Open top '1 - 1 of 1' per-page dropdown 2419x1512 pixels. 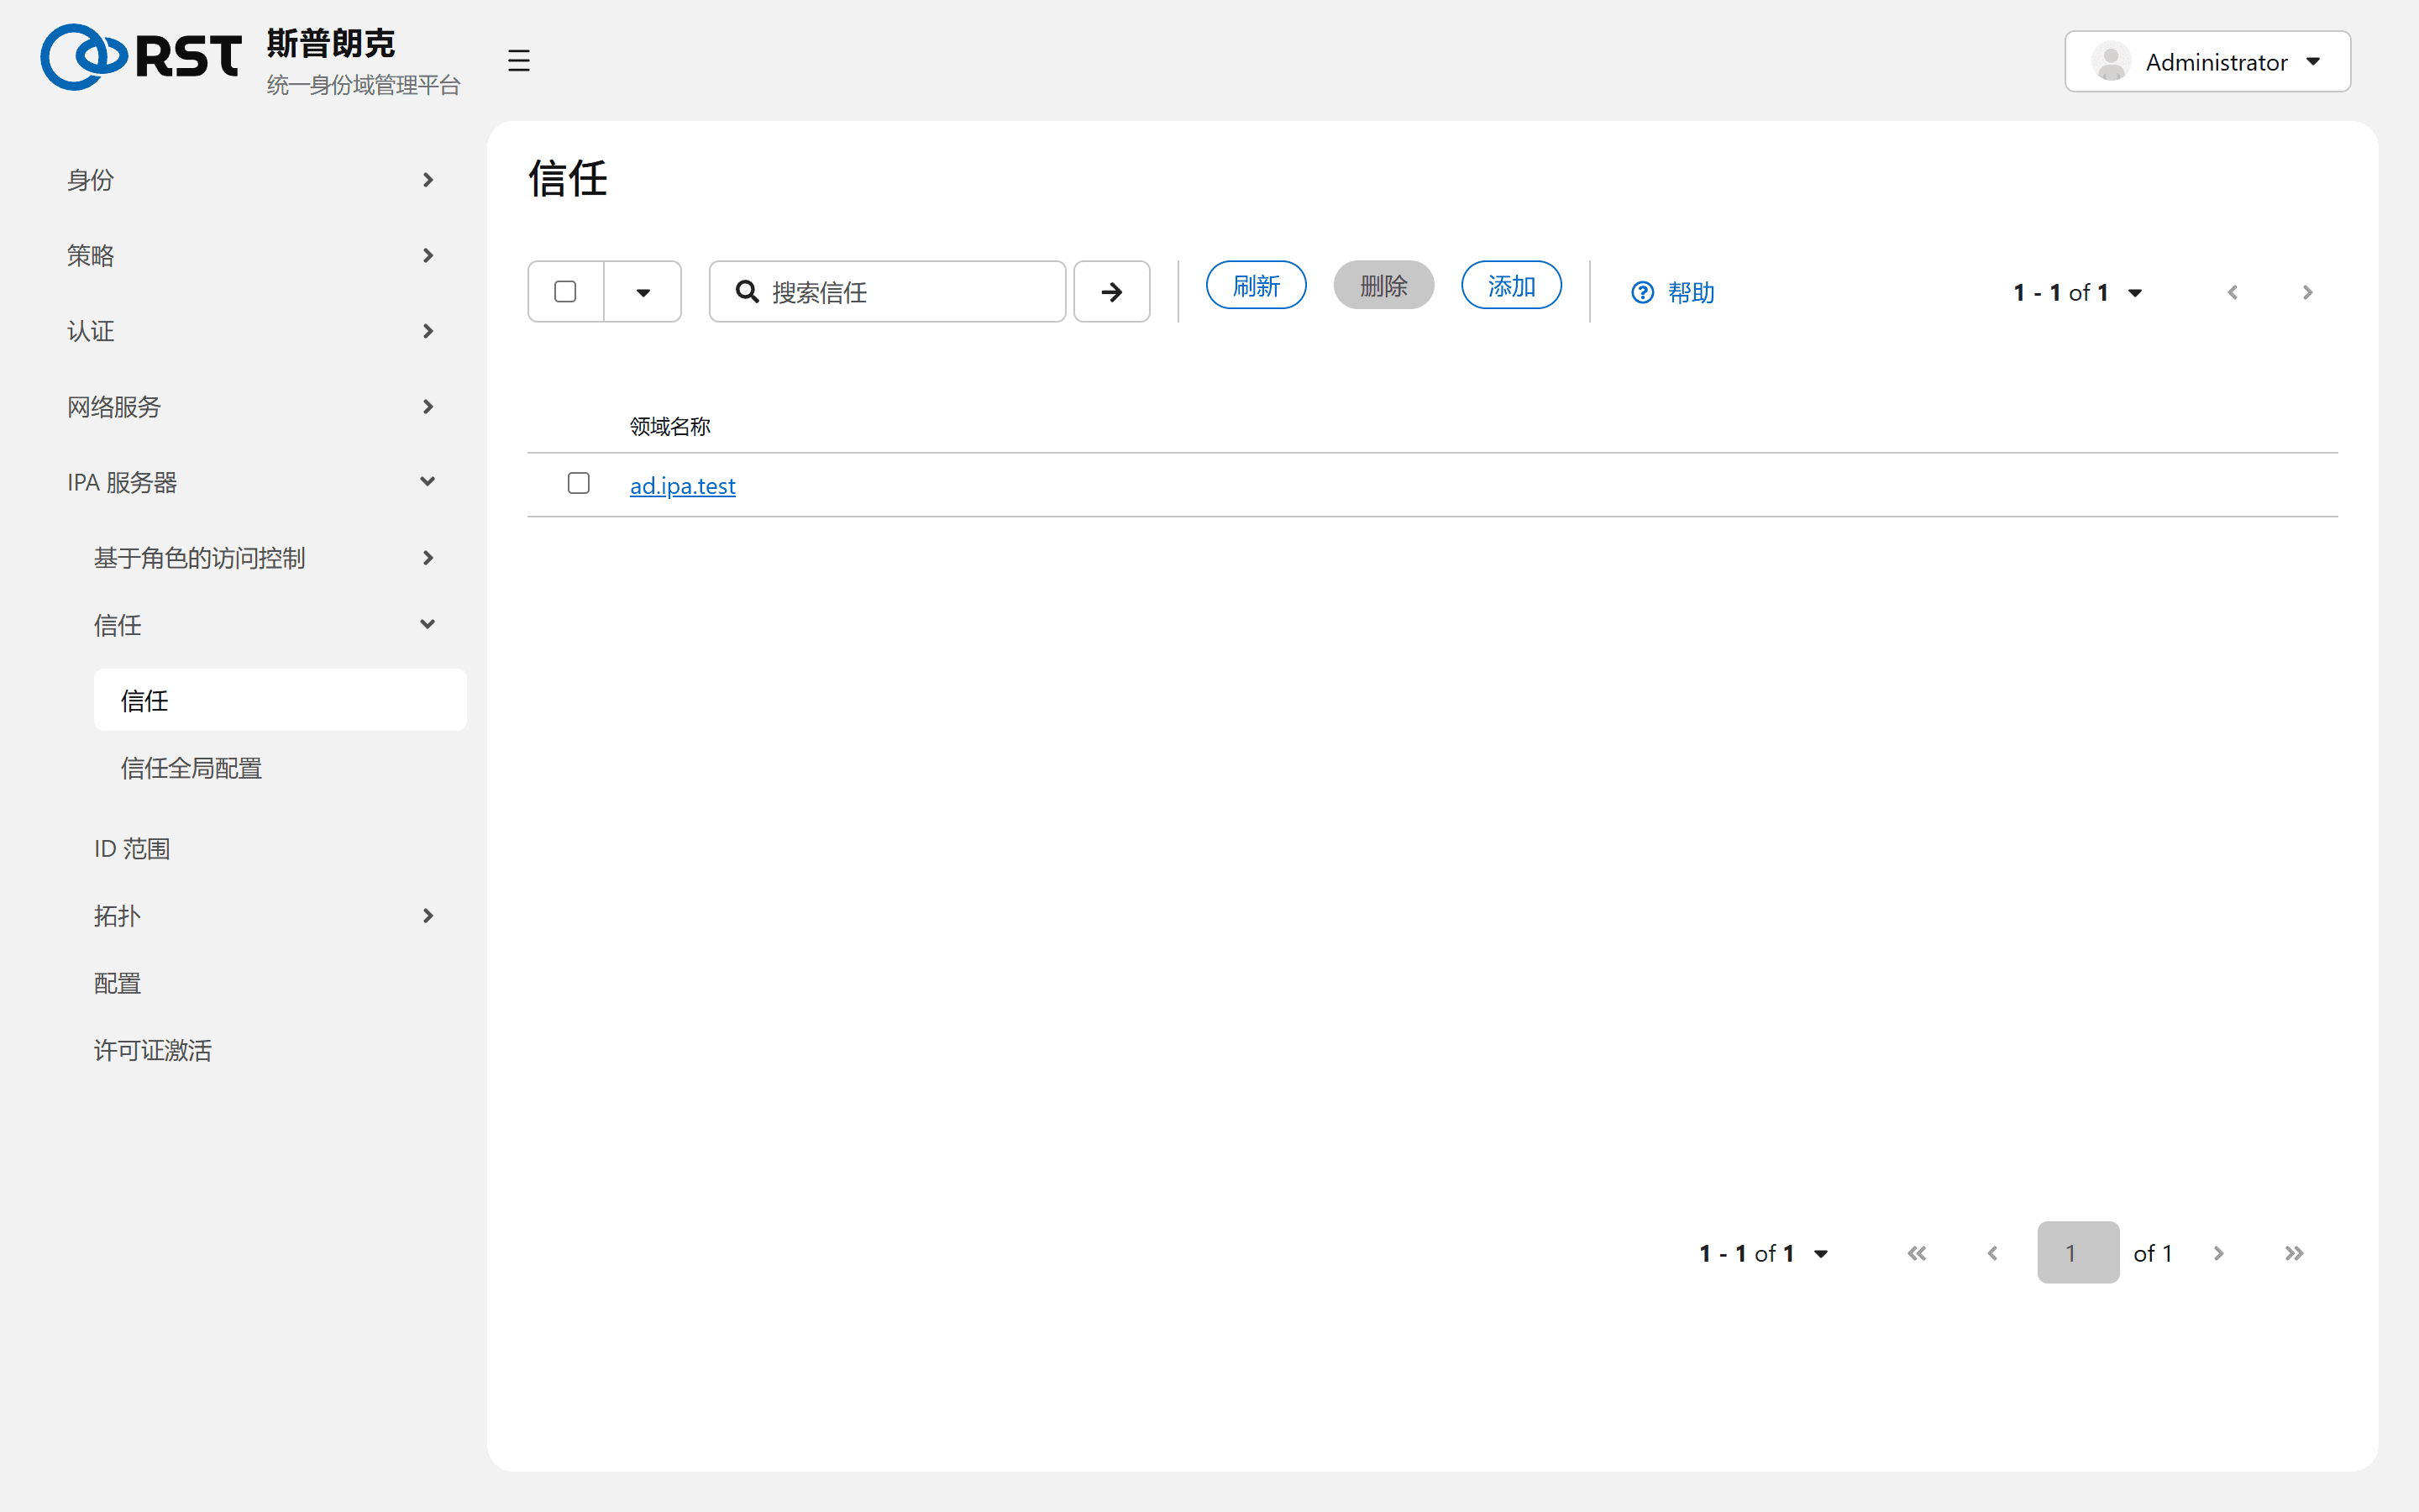click(2077, 292)
